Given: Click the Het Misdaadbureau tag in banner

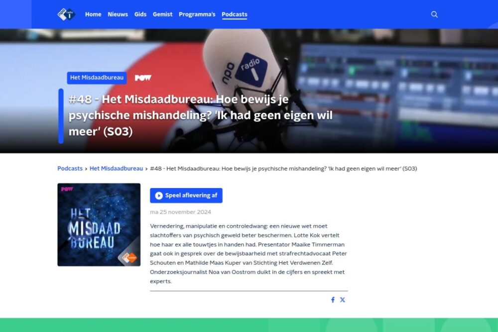Looking at the screenshot, I should pos(97,78).
